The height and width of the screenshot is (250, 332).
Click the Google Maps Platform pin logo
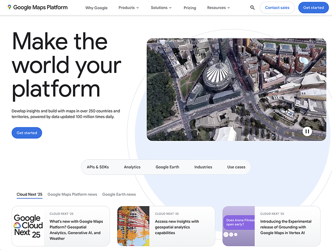tap(9, 7)
